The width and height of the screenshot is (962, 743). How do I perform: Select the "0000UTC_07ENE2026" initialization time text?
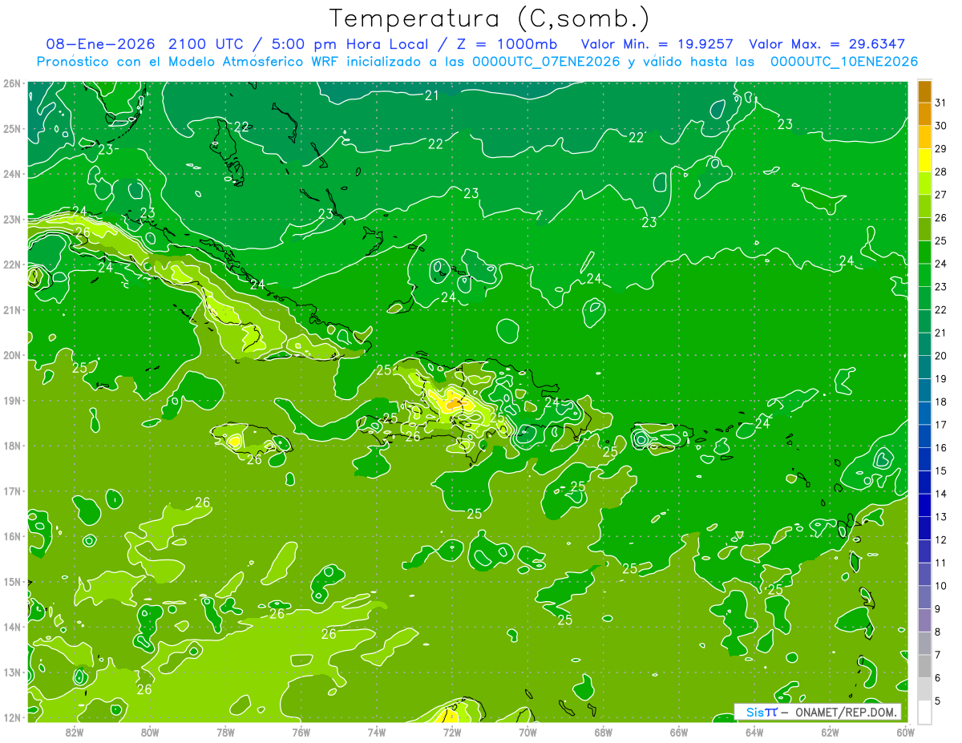[546, 62]
